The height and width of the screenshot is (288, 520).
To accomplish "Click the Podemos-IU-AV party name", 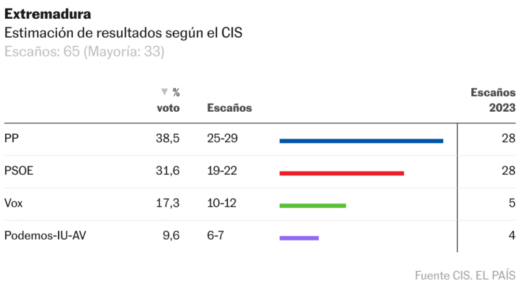I will [x=45, y=236].
